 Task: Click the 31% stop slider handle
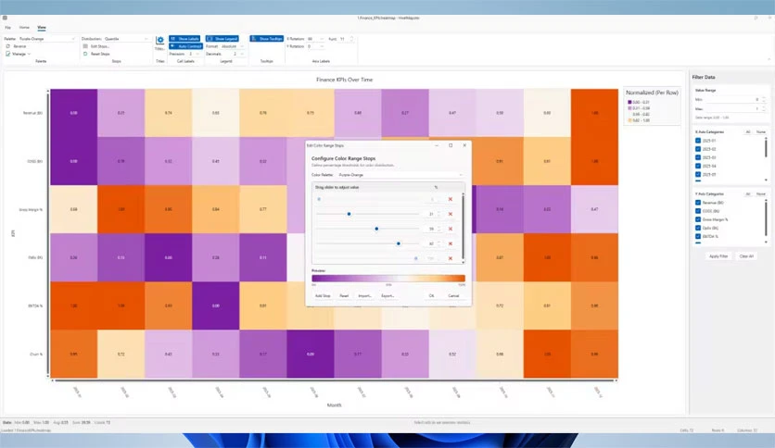[349, 214]
